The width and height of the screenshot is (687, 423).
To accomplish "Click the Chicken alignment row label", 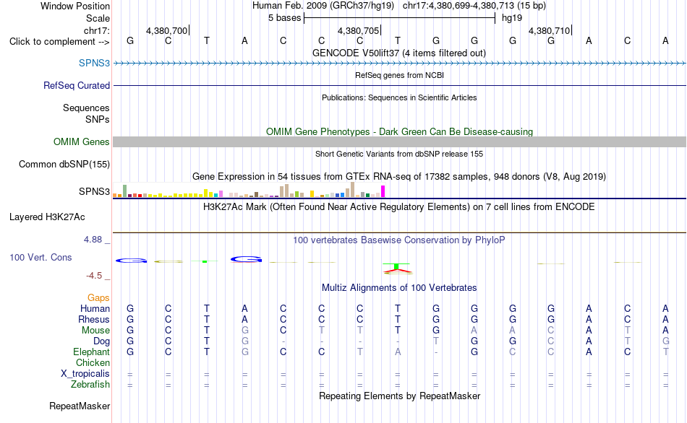I will point(93,362).
